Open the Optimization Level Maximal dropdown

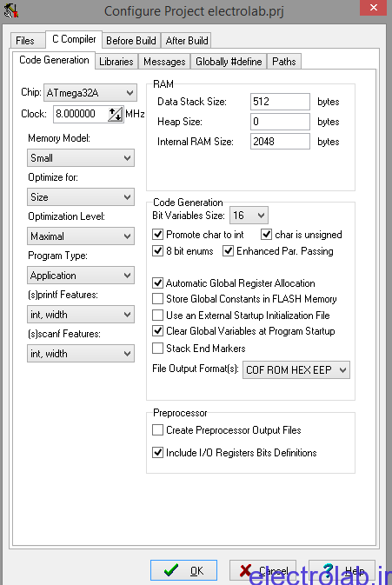coord(81,236)
